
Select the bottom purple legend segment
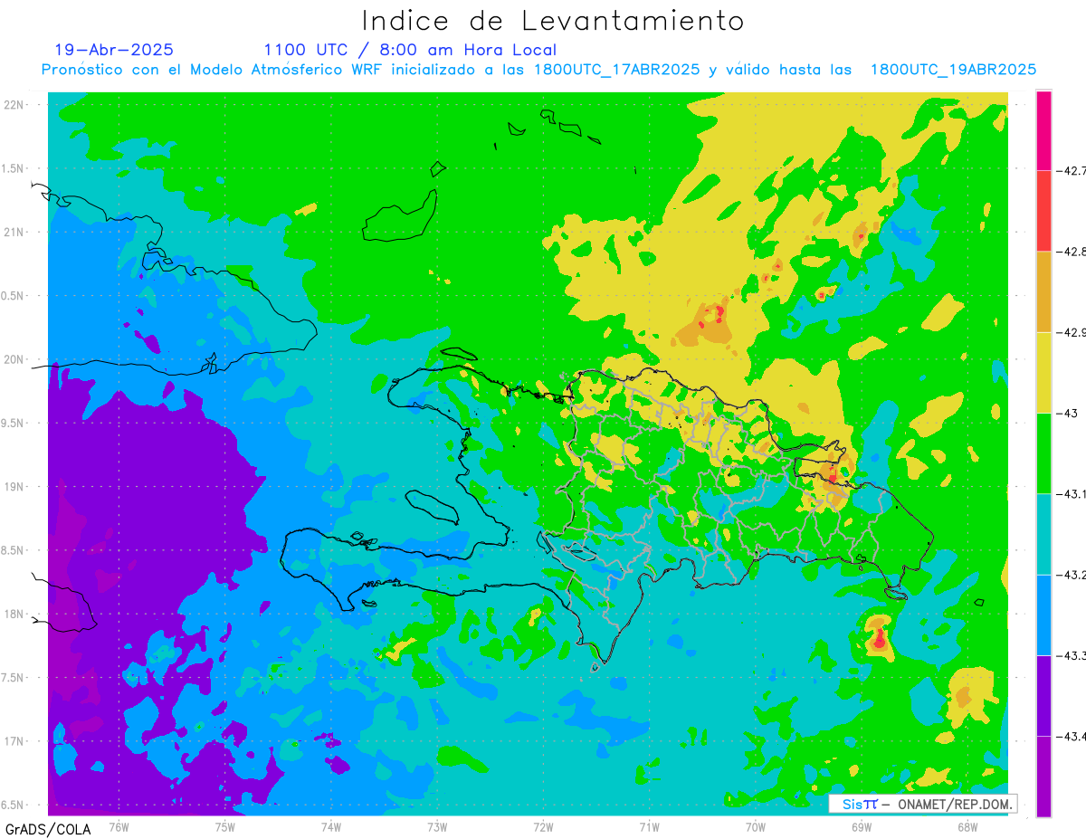click(1043, 777)
